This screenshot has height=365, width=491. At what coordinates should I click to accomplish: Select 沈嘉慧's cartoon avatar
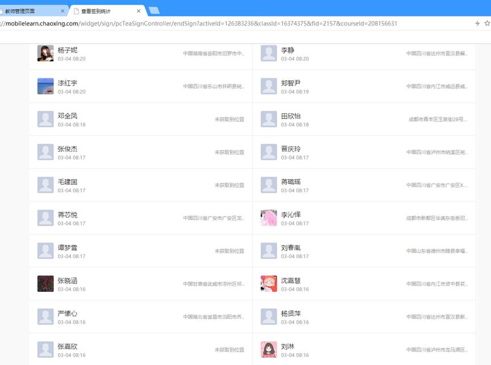[x=268, y=283]
